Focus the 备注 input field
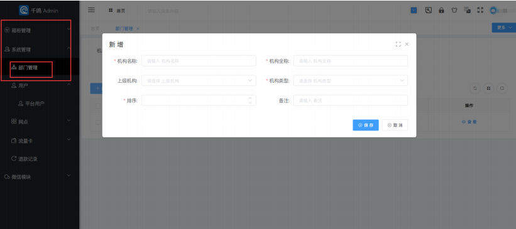The image size is (516, 229). tap(351, 100)
